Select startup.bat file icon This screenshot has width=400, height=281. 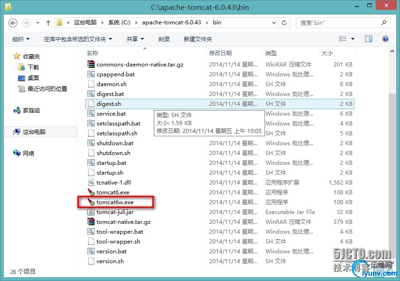(x=91, y=163)
